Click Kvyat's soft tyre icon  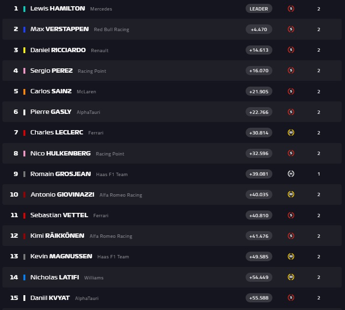pyautogui.click(x=291, y=298)
